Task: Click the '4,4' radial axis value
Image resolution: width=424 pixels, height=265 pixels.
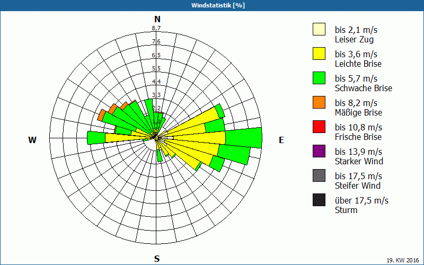Action: tap(156, 82)
